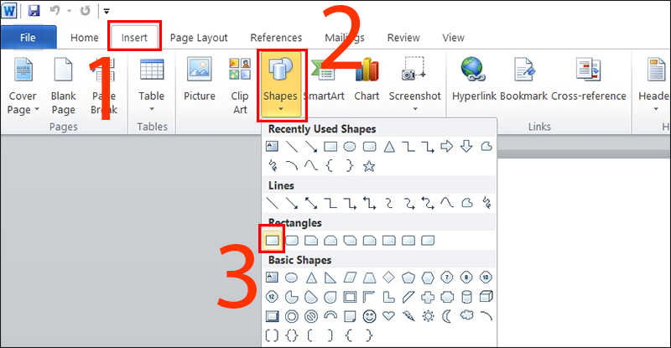Pick the Arc in Recently Used Shapes
Viewport: 671px width, 348px height.
point(292,166)
